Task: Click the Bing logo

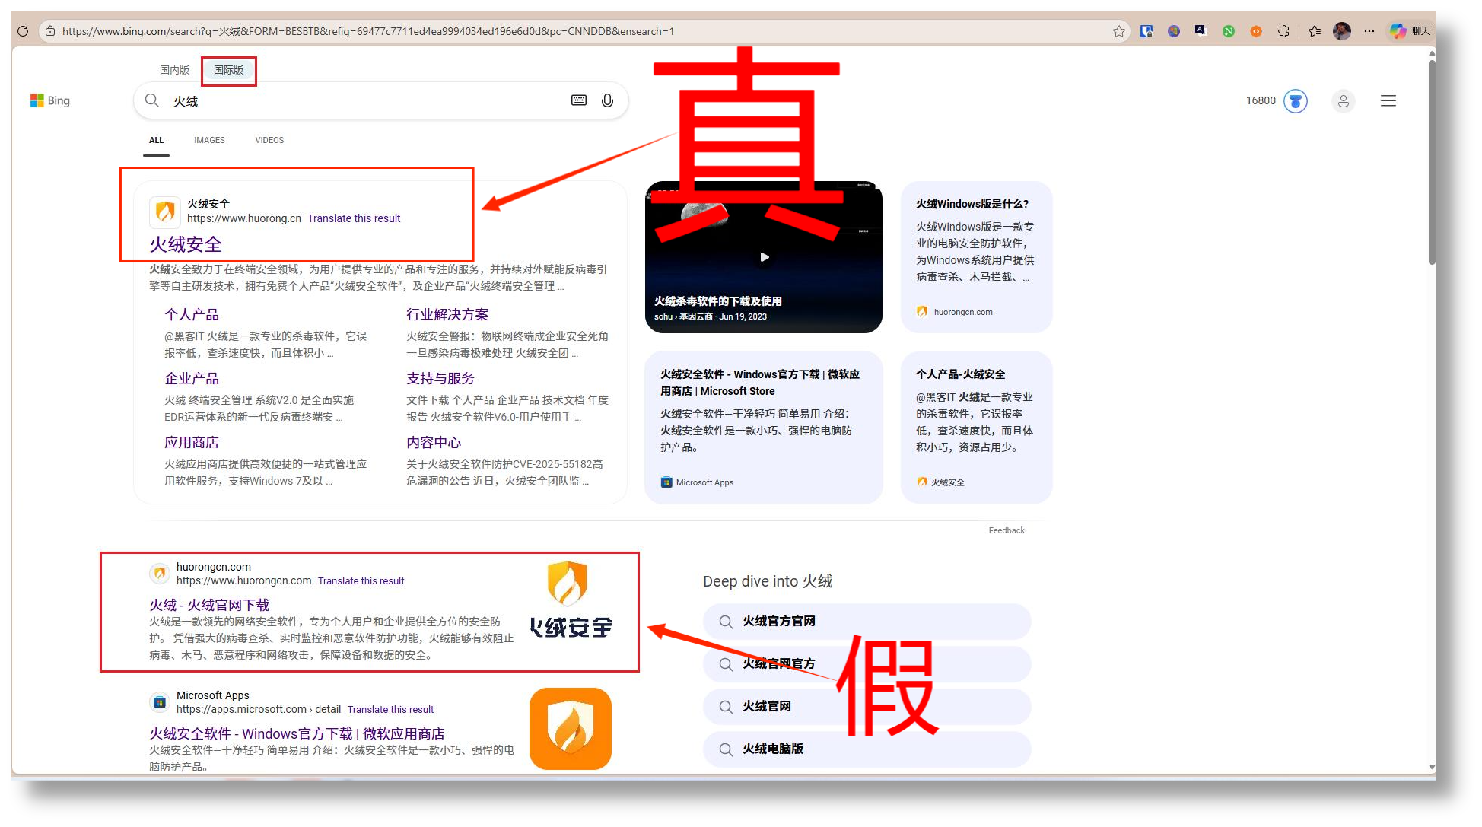Action: click(49, 100)
